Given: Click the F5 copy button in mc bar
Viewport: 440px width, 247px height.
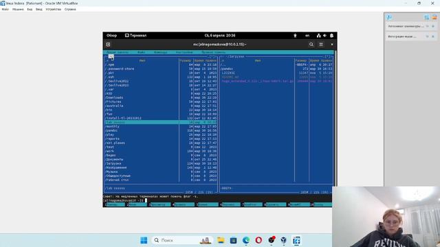Looking at the screenshot, I should [207, 204].
